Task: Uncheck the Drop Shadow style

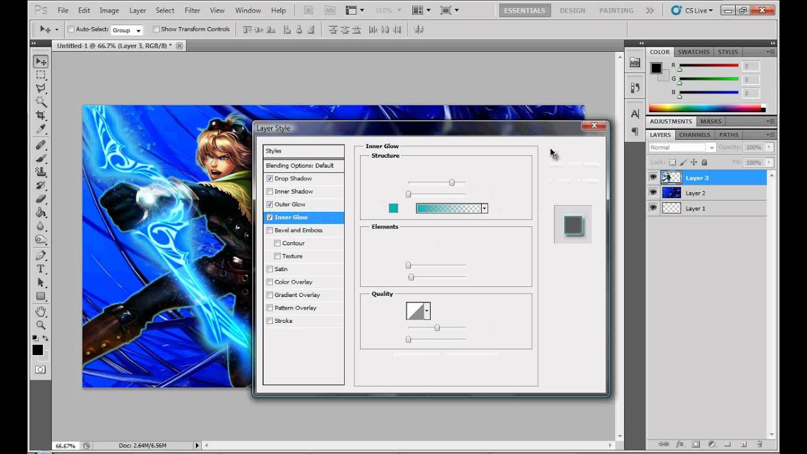Action: point(270,178)
